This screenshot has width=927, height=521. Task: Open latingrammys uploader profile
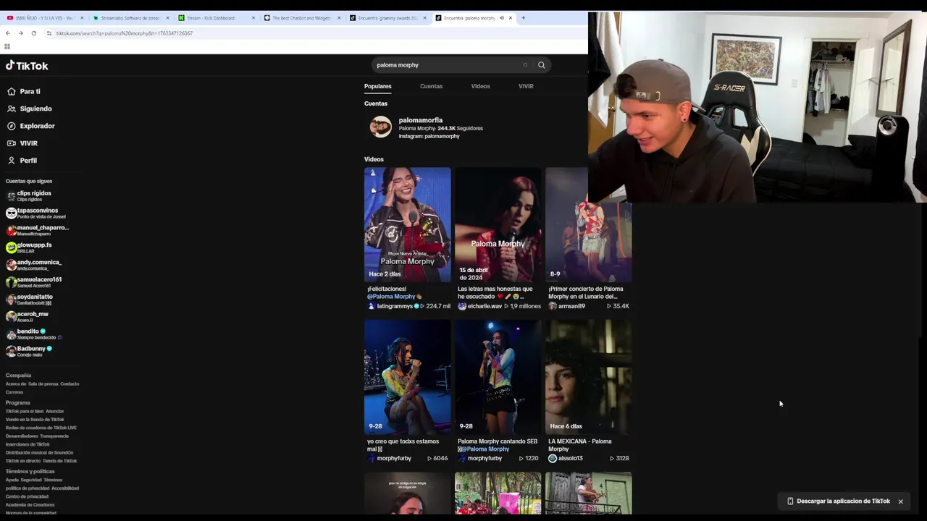pos(394,306)
